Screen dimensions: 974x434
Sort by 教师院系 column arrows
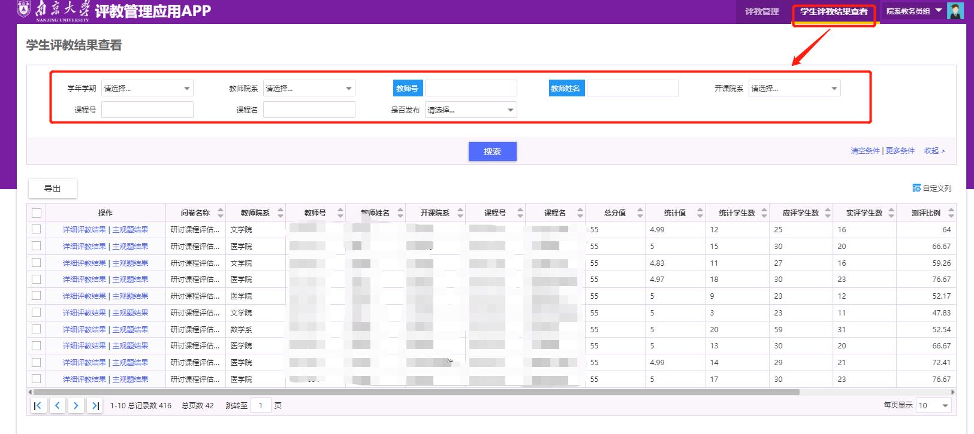pyautogui.click(x=281, y=213)
